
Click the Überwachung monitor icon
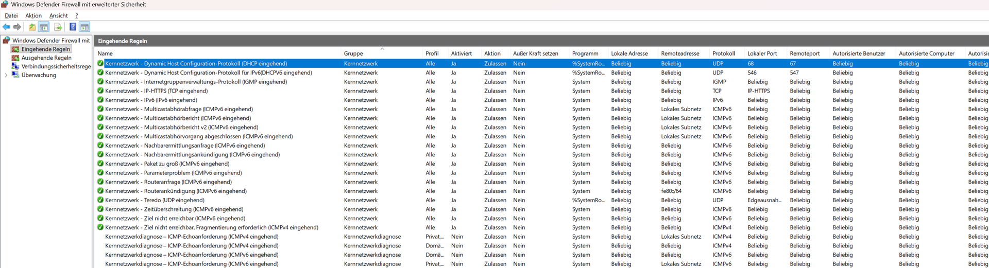point(15,75)
